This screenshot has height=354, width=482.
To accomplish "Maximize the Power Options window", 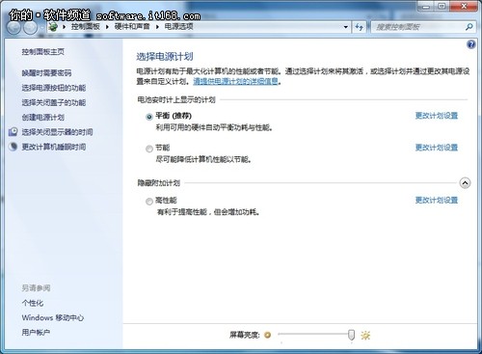I will [x=442, y=7].
